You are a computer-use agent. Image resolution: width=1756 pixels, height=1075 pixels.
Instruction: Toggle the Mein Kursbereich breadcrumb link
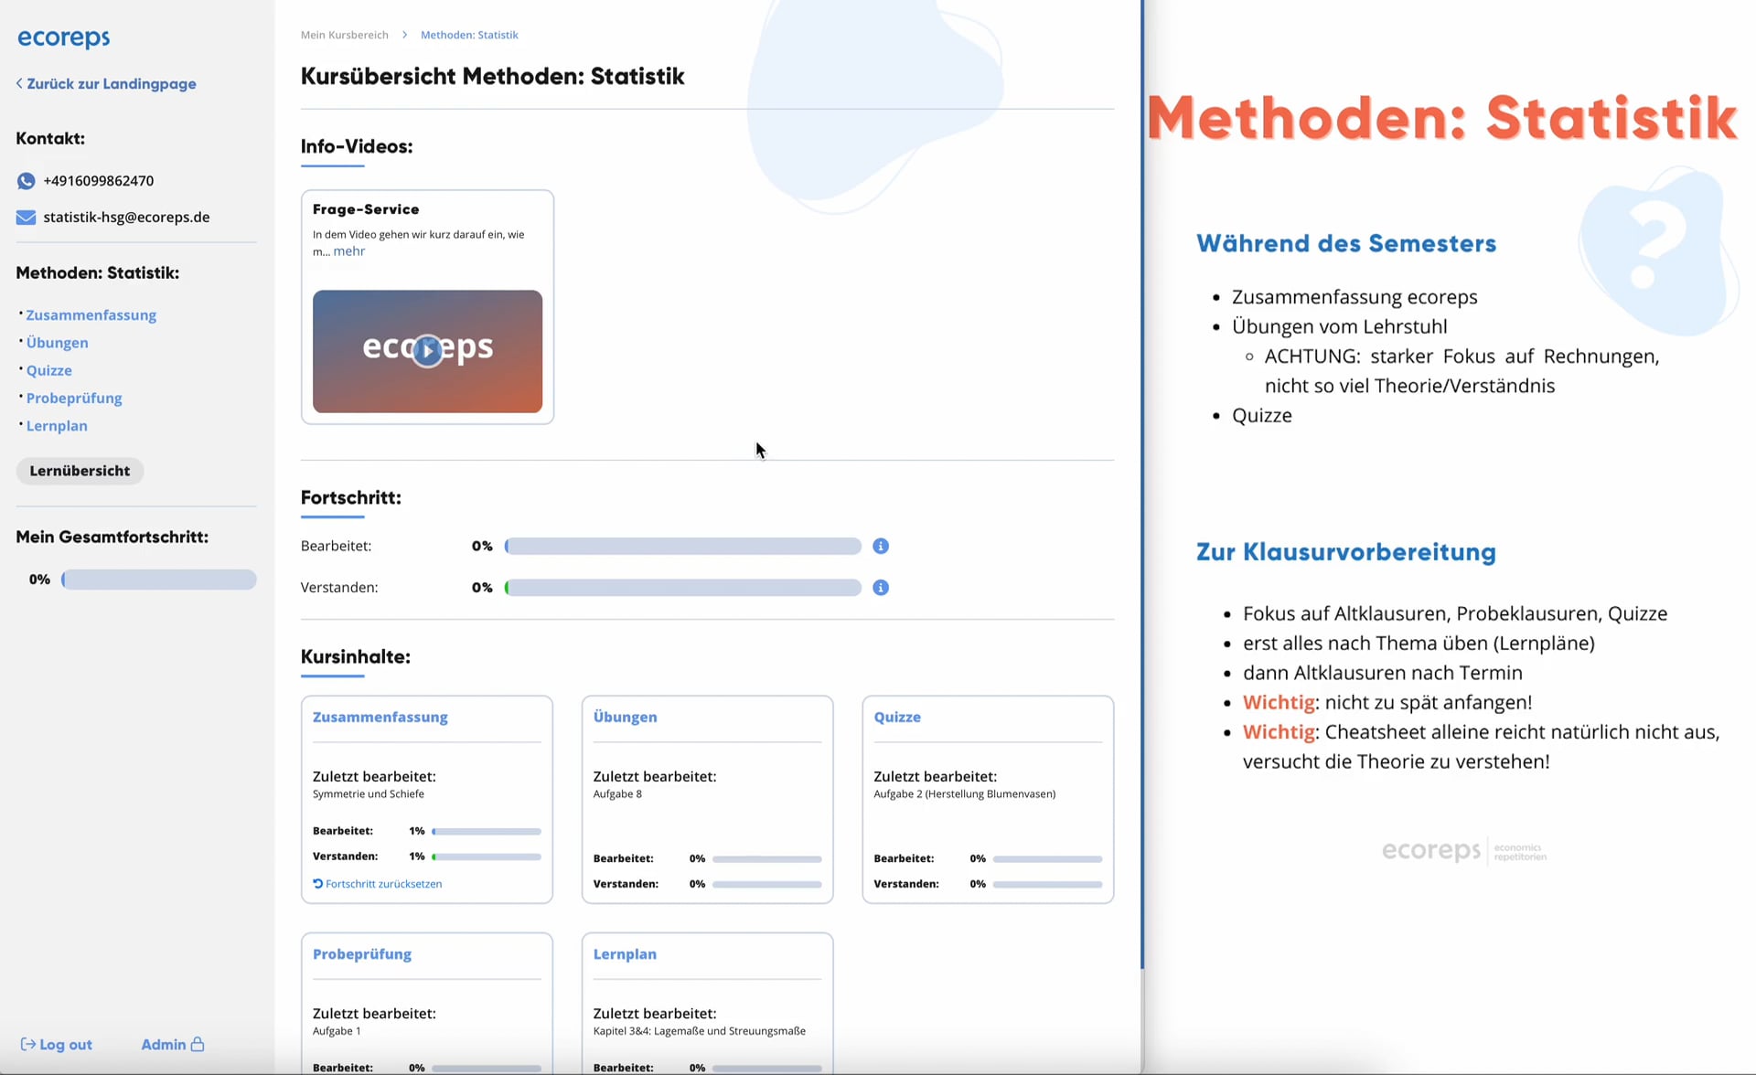[x=345, y=34]
